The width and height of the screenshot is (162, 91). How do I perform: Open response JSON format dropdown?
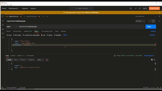[40, 60]
